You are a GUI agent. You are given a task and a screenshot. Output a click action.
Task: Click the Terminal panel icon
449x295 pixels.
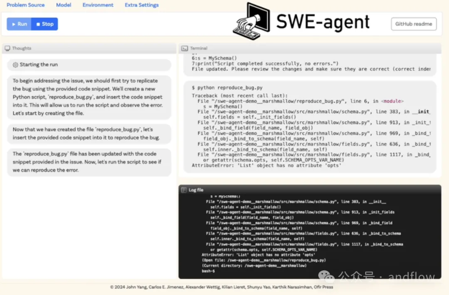(185, 48)
